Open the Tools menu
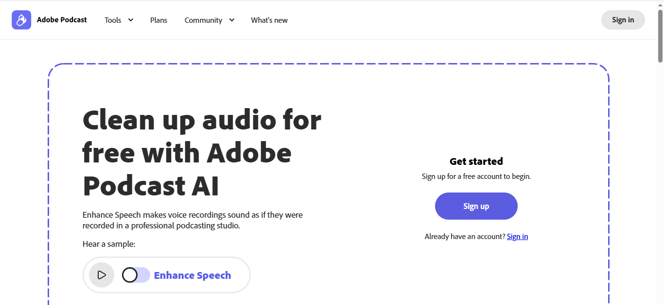Screen dimensions: 664x305 pyautogui.click(x=113, y=20)
